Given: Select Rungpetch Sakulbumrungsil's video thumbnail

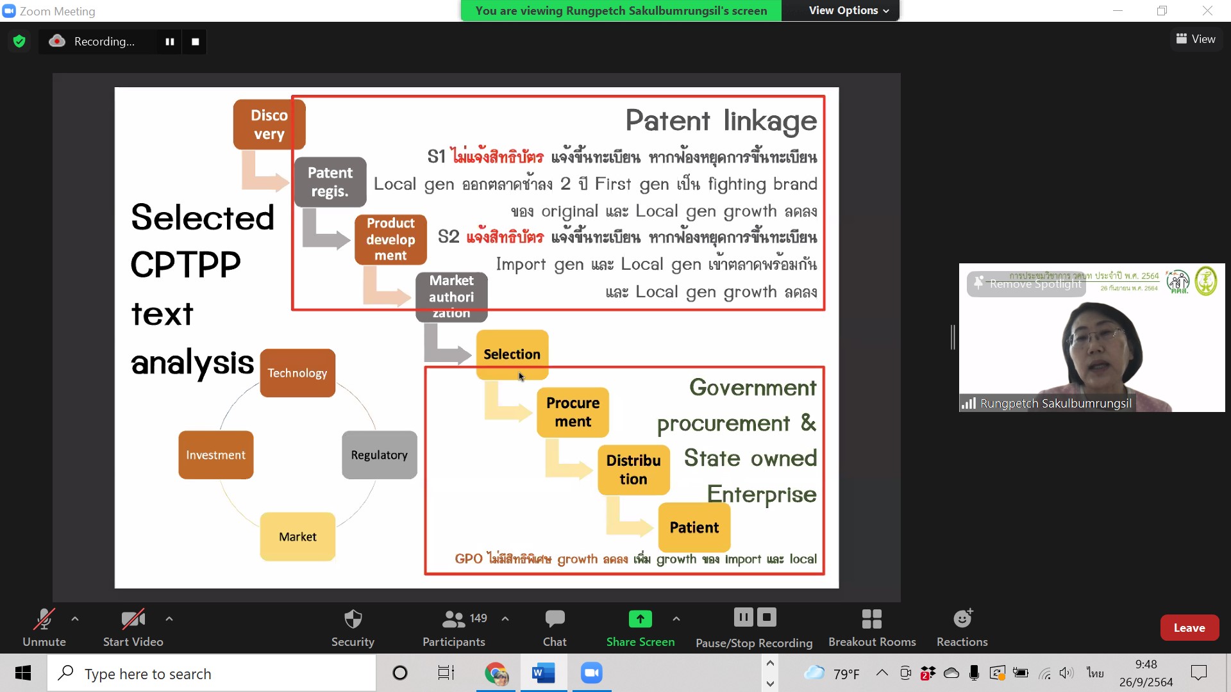Looking at the screenshot, I should click(x=1092, y=338).
